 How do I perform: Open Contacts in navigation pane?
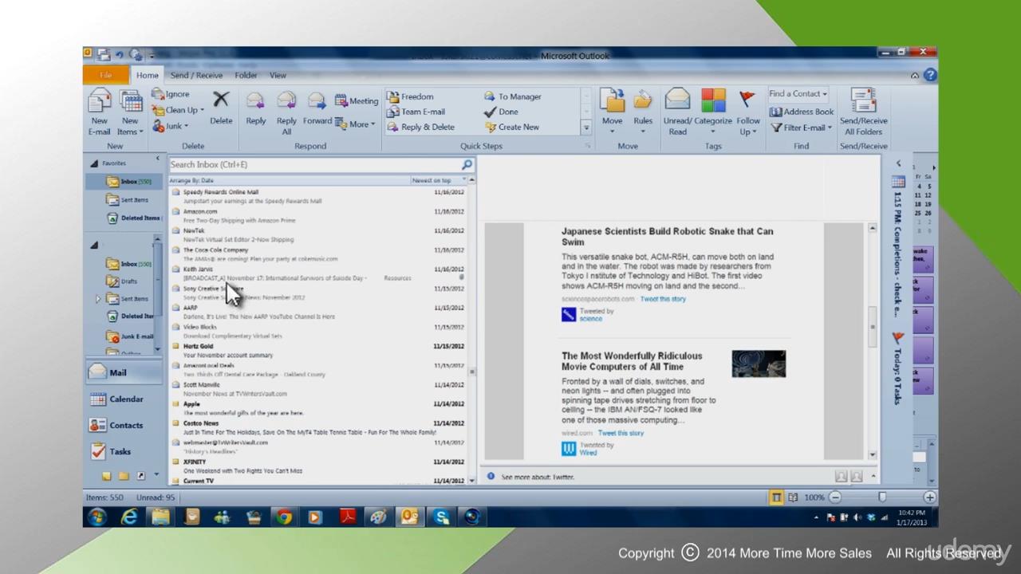124,425
